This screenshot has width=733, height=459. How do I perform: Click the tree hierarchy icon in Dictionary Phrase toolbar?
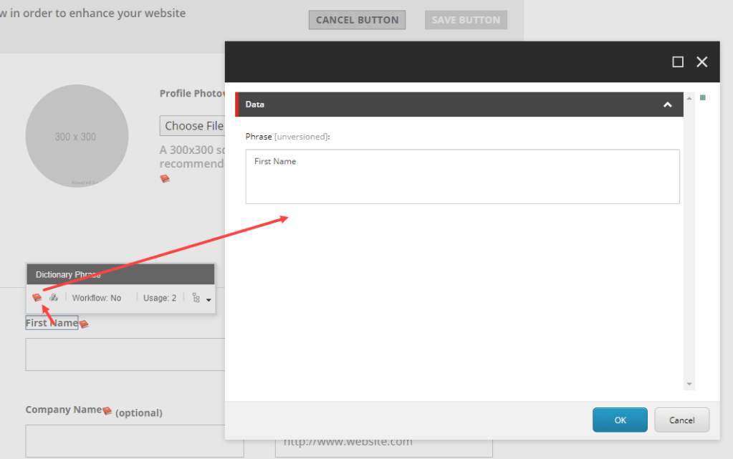pyautogui.click(x=197, y=298)
